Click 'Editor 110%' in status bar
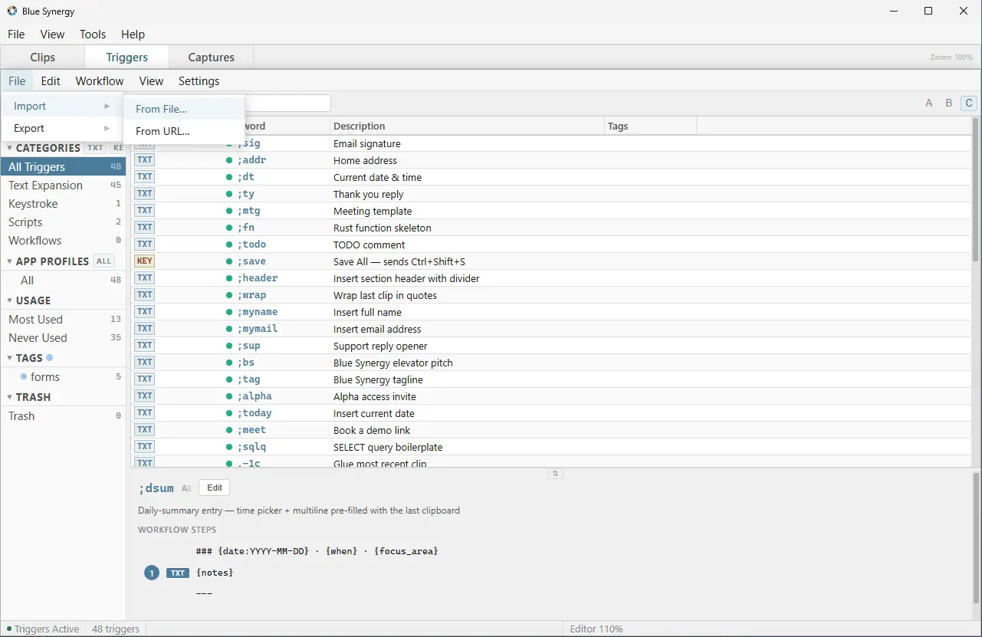This screenshot has width=982, height=637. coord(596,629)
